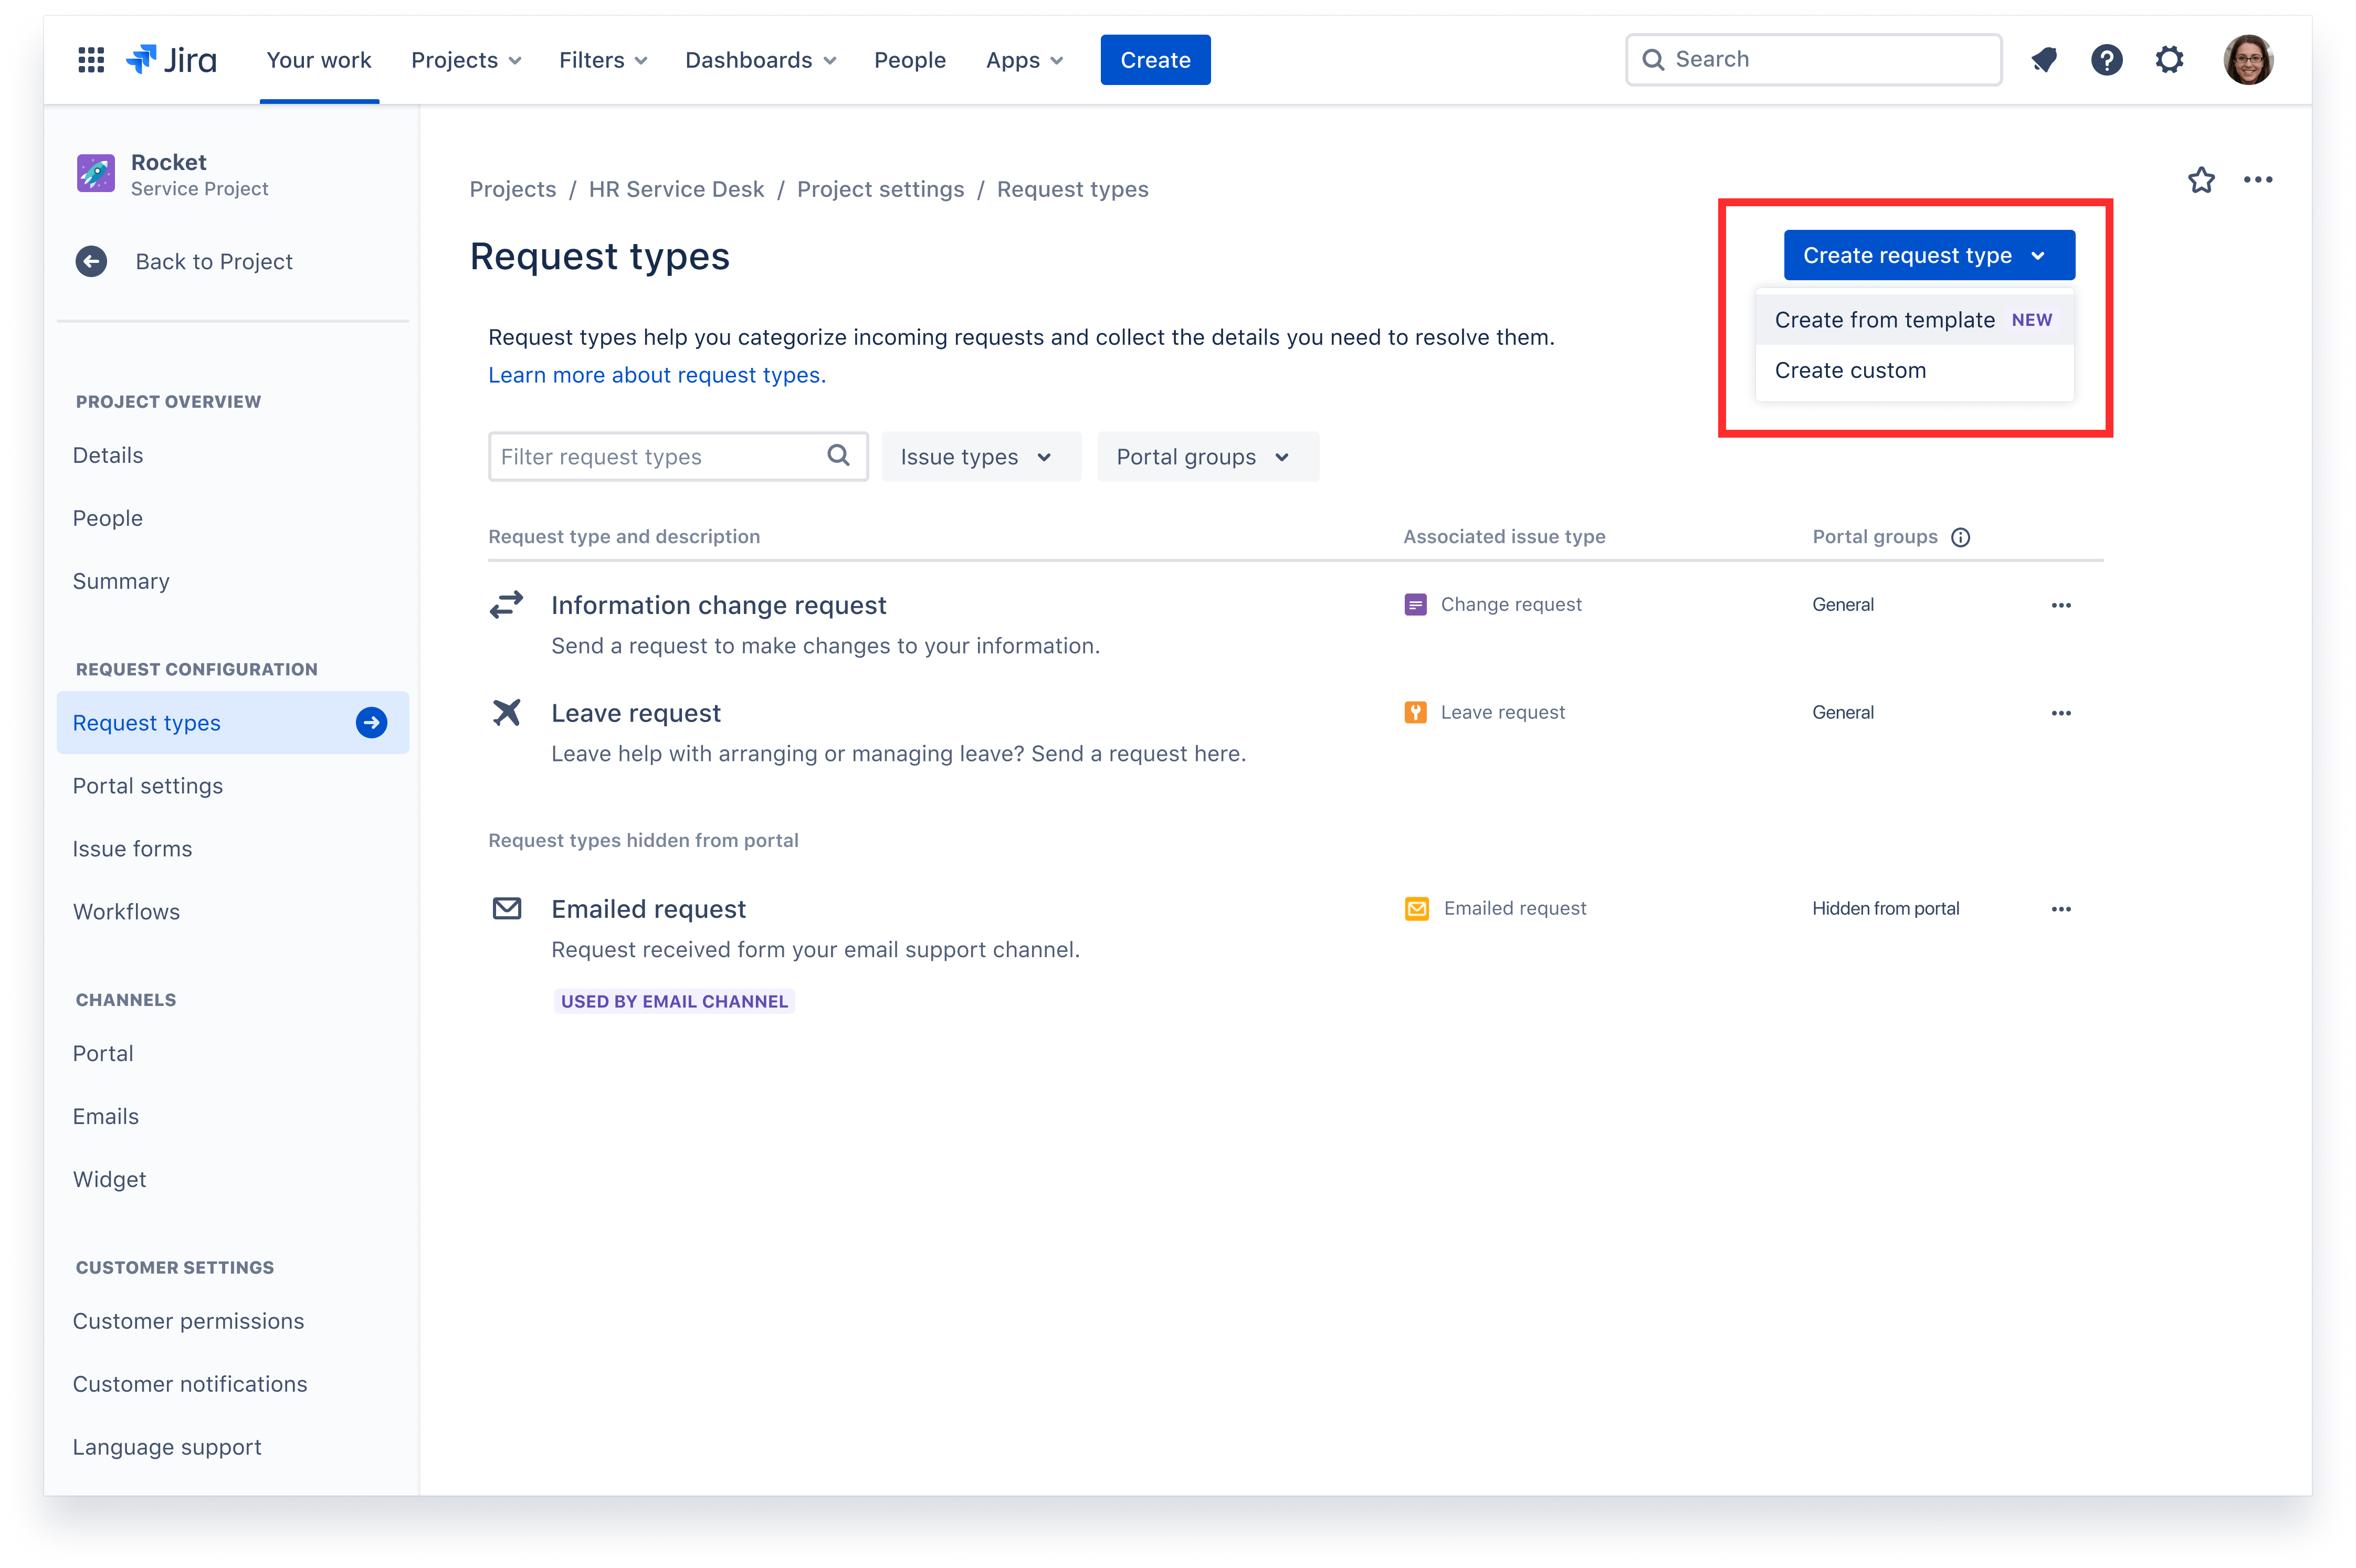Click the Jira logo

tap(170, 59)
